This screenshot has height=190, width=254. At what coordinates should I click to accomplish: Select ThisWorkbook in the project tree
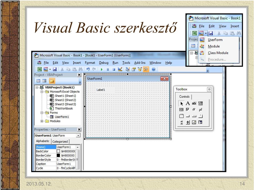[64, 108]
